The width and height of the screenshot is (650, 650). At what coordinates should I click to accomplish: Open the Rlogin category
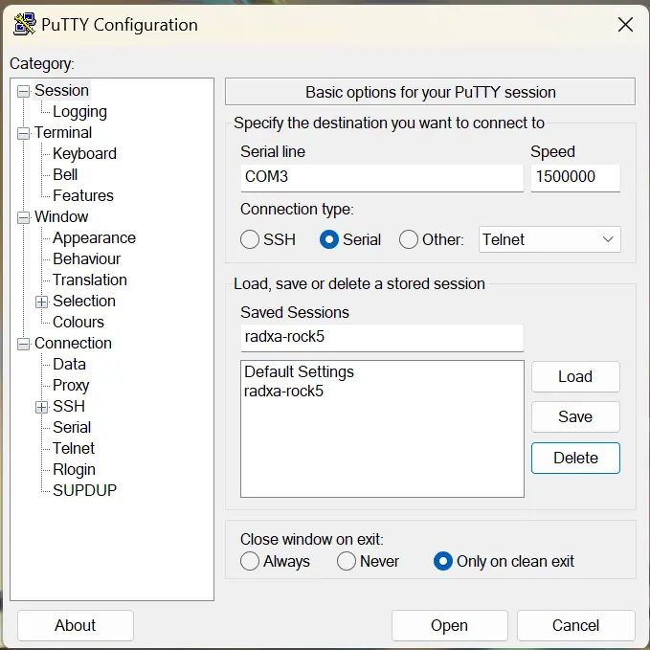(74, 470)
